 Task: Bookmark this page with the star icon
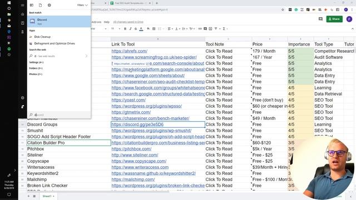(x=283, y=10)
